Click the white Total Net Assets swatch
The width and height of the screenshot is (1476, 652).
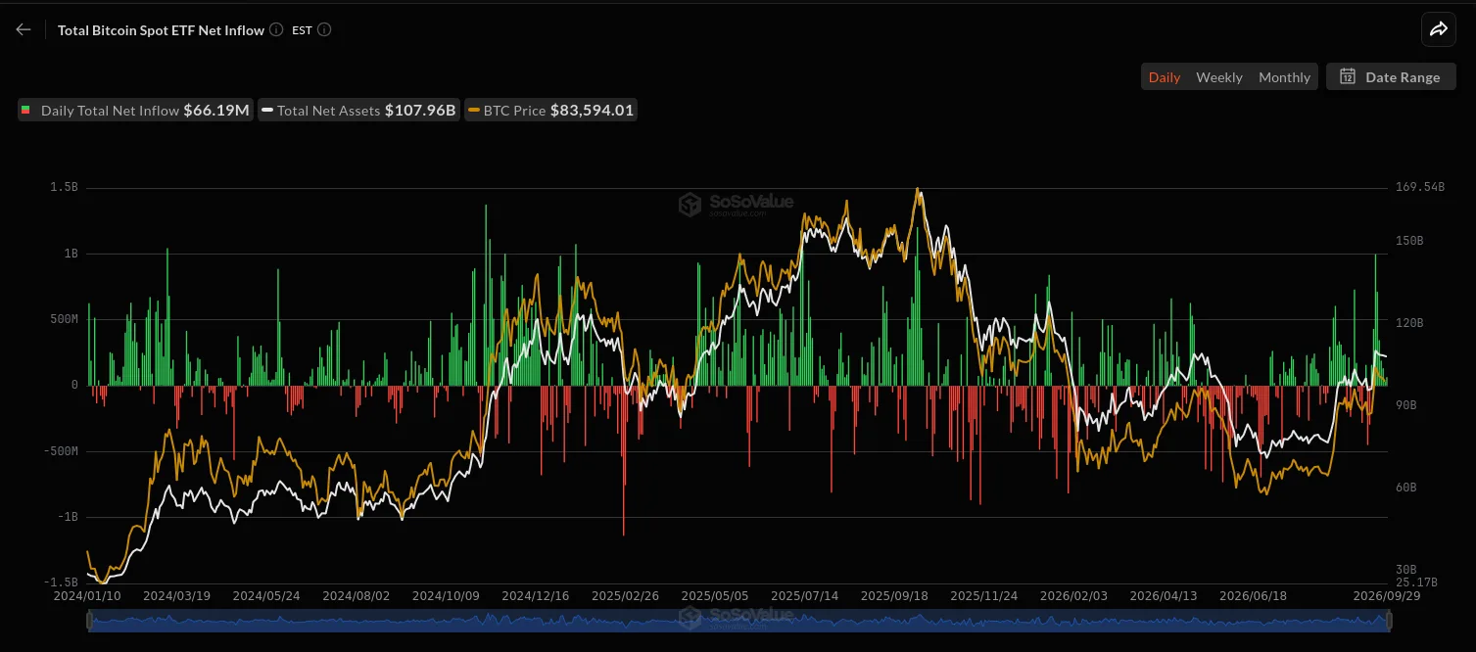pyautogui.click(x=266, y=111)
